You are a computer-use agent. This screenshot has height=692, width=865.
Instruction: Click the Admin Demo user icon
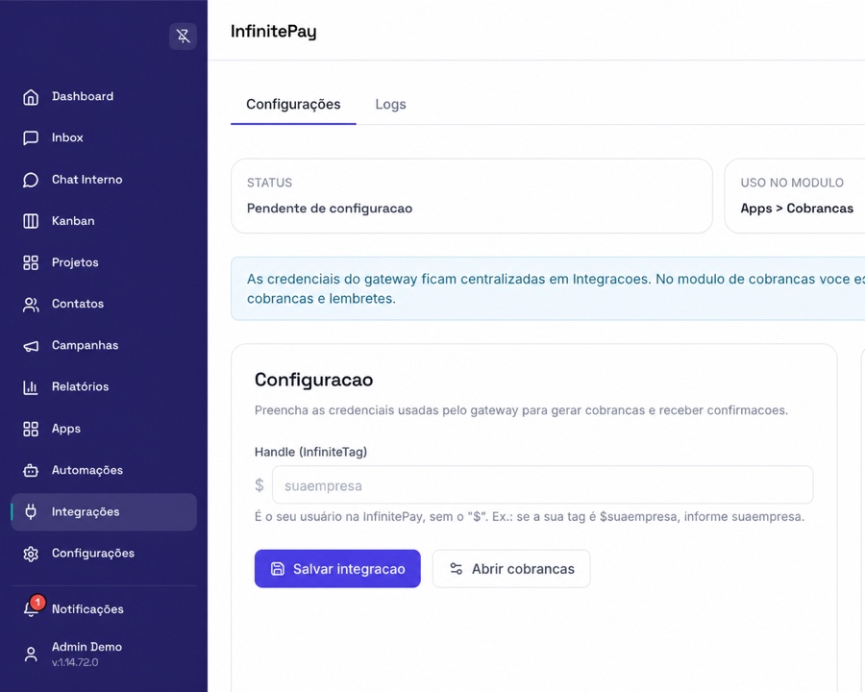[x=31, y=655]
